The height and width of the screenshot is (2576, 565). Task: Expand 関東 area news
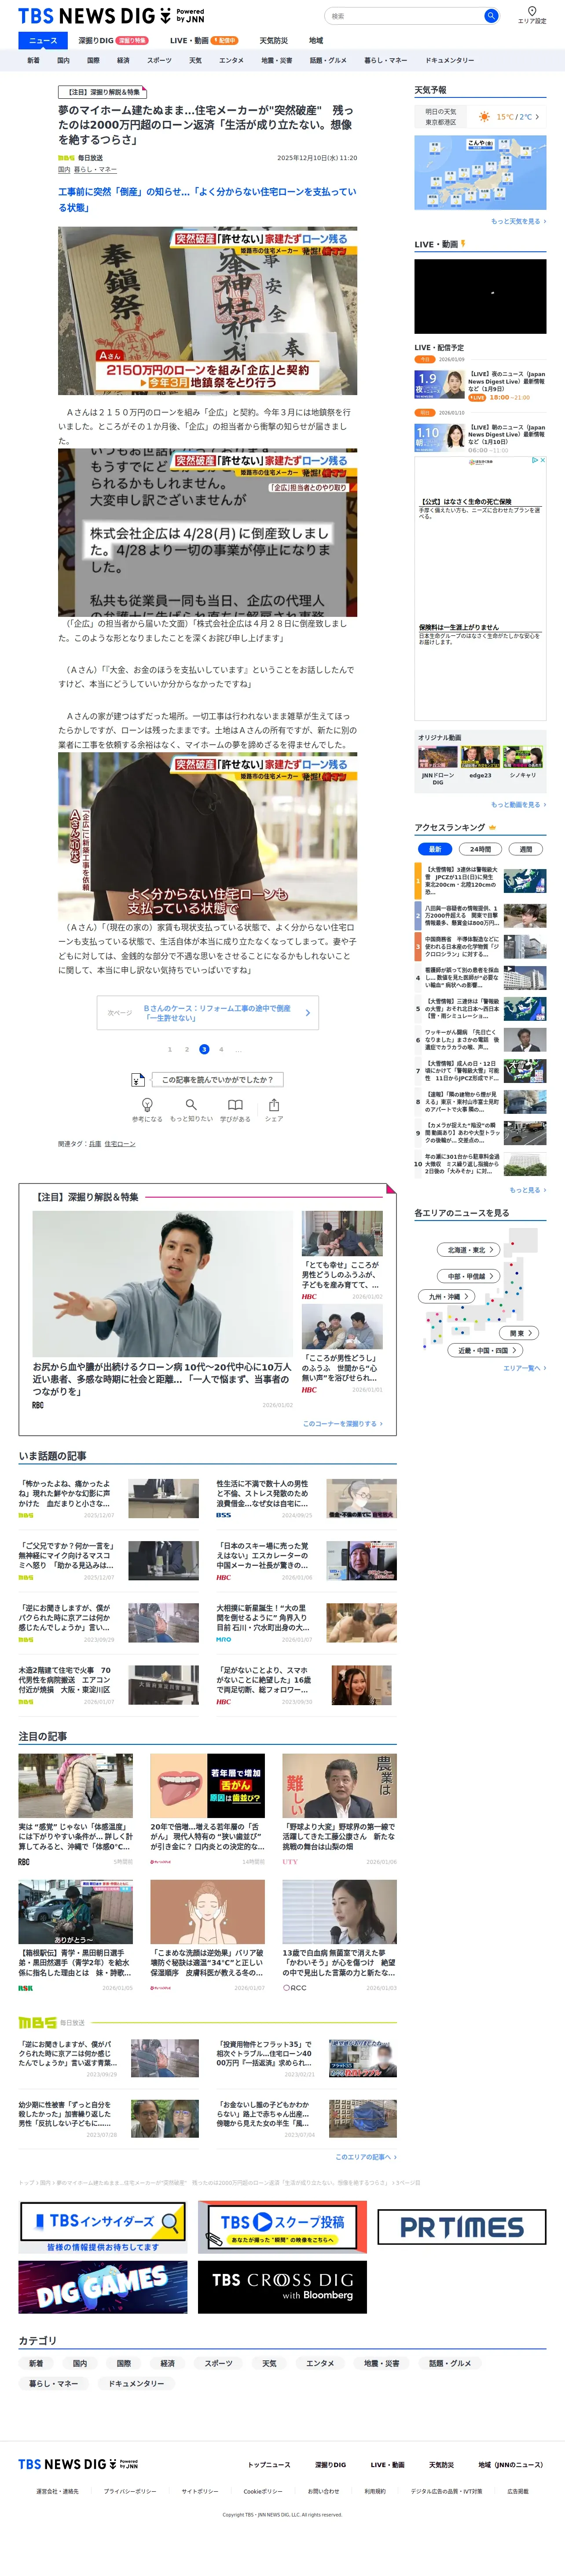coord(520,1333)
